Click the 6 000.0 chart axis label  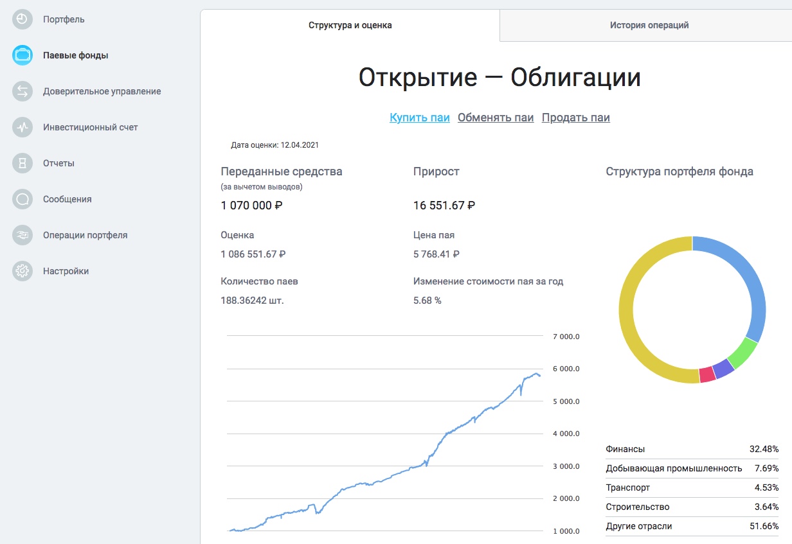click(x=566, y=369)
